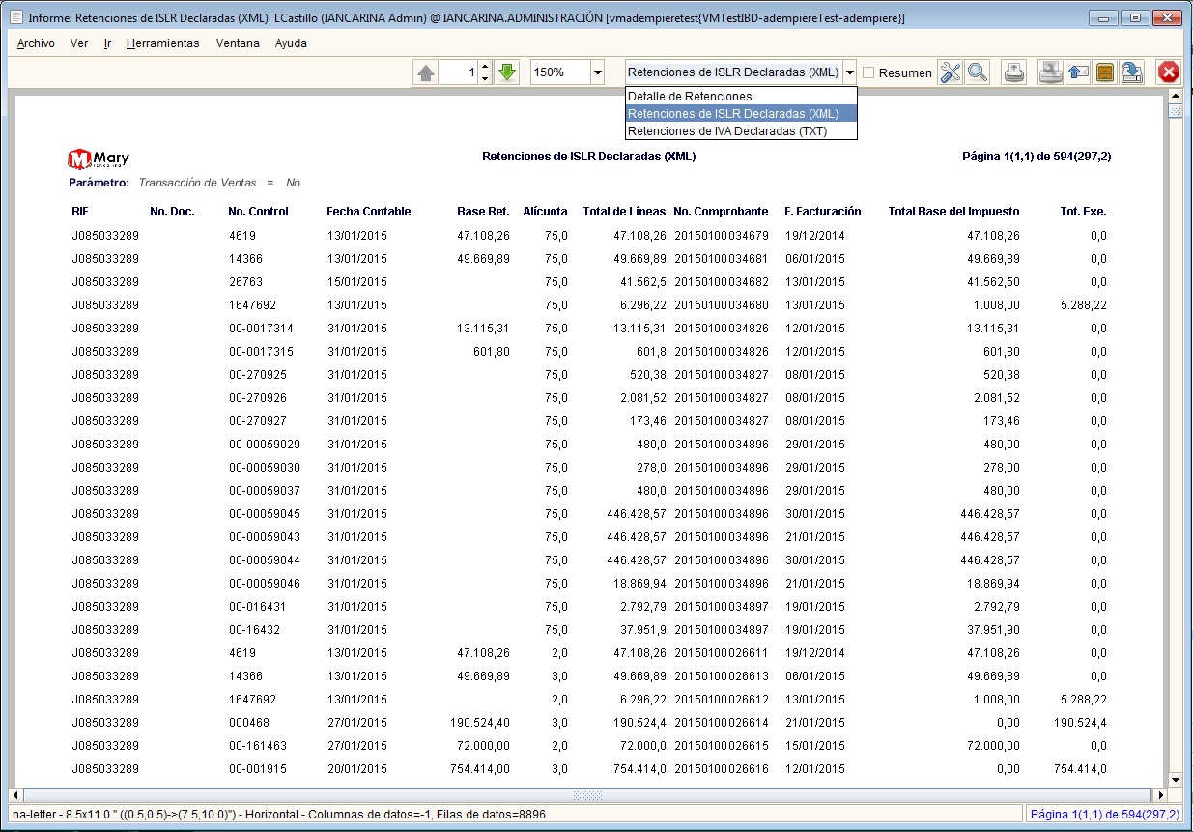
Task: Click control number 000468 cell
Action: pyautogui.click(x=247, y=722)
